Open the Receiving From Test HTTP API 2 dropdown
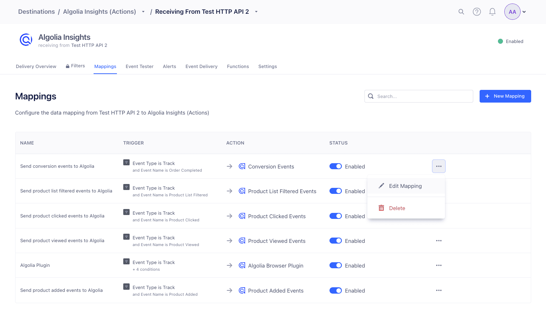The width and height of the screenshot is (546, 319). click(x=256, y=11)
